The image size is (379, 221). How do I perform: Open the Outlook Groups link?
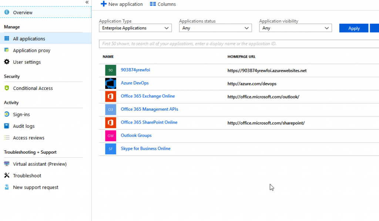tap(136, 135)
